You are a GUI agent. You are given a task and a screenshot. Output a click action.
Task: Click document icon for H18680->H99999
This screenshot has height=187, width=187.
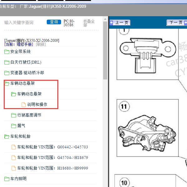pos(14,168)
